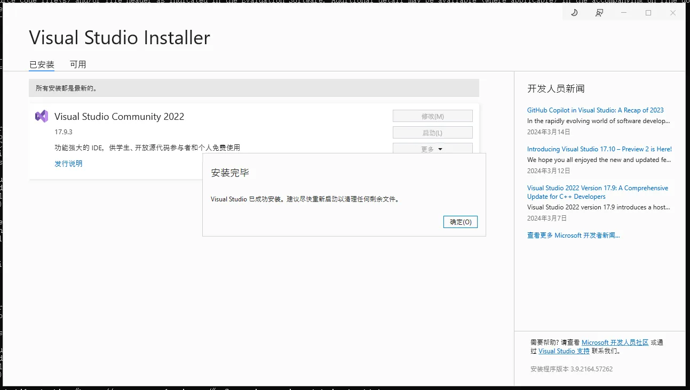Expand the 更多 dropdown

(x=433, y=149)
